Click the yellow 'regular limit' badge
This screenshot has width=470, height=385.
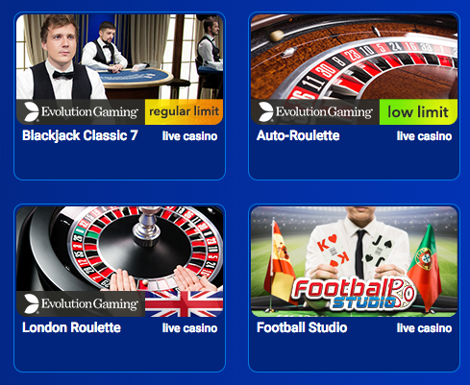coord(184,111)
